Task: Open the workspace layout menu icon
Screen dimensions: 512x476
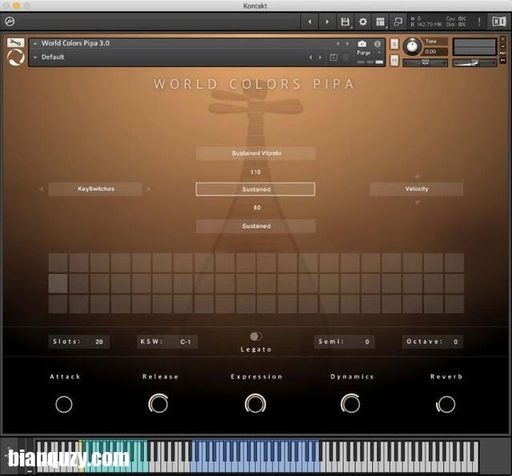Action: (380, 22)
